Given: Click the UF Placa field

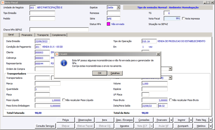Looking at the screenshot, I should (145, 94).
